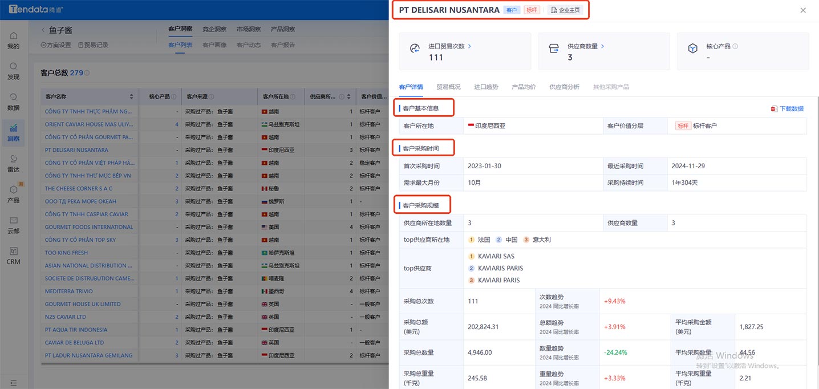Click purchase total 202,824.31 value
This screenshot has height=389, width=819.
pyautogui.click(x=483, y=327)
